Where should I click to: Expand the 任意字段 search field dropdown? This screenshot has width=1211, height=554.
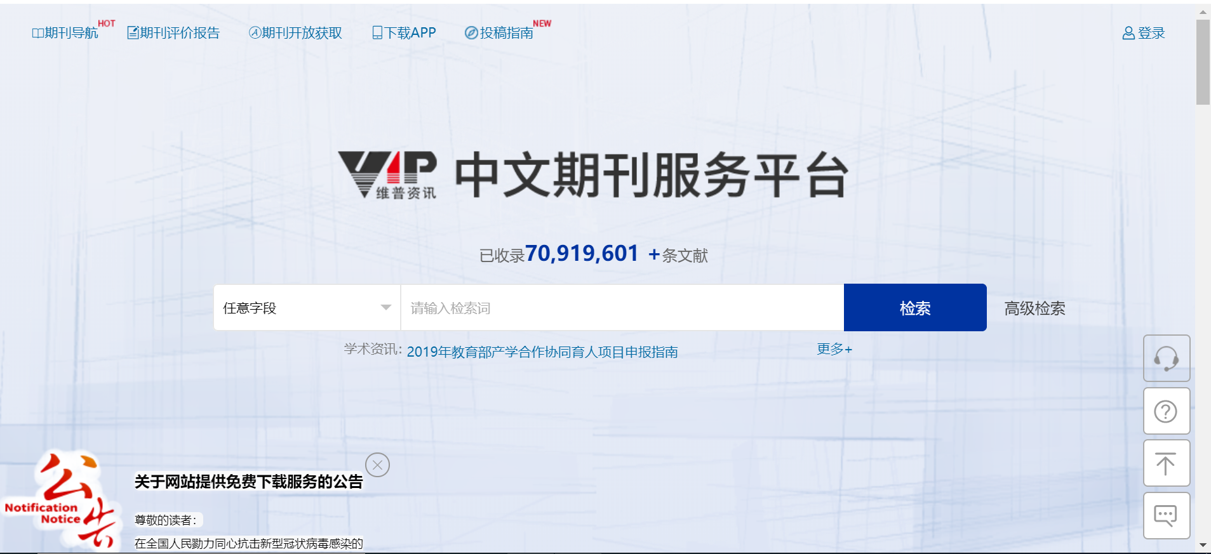307,308
